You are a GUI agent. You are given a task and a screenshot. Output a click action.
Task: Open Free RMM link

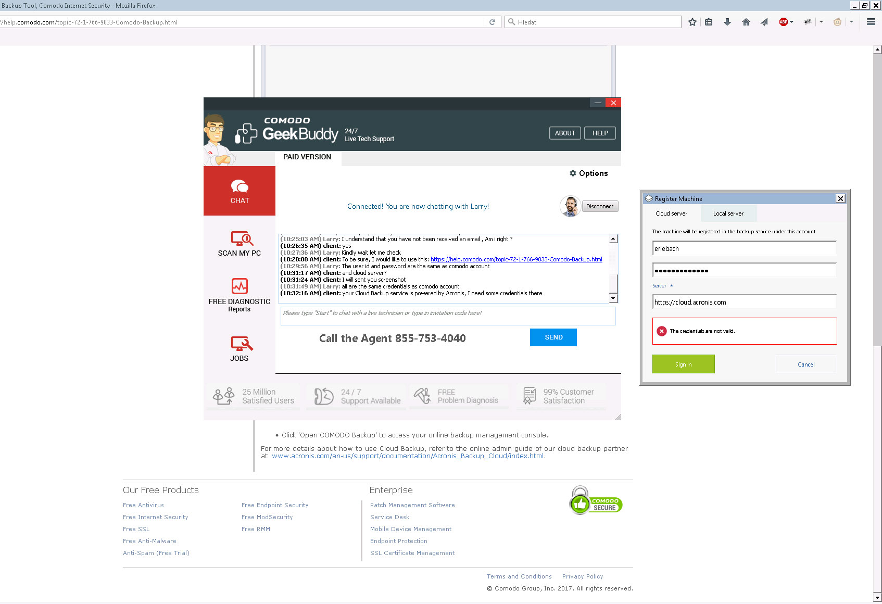point(256,529)
